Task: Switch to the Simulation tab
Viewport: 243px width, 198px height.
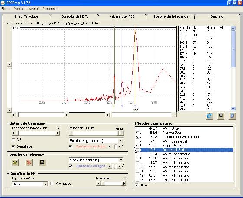Action: point(217,16)
